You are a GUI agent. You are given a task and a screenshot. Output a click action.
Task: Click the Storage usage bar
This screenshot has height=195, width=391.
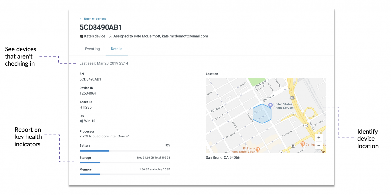pos(125,162)
